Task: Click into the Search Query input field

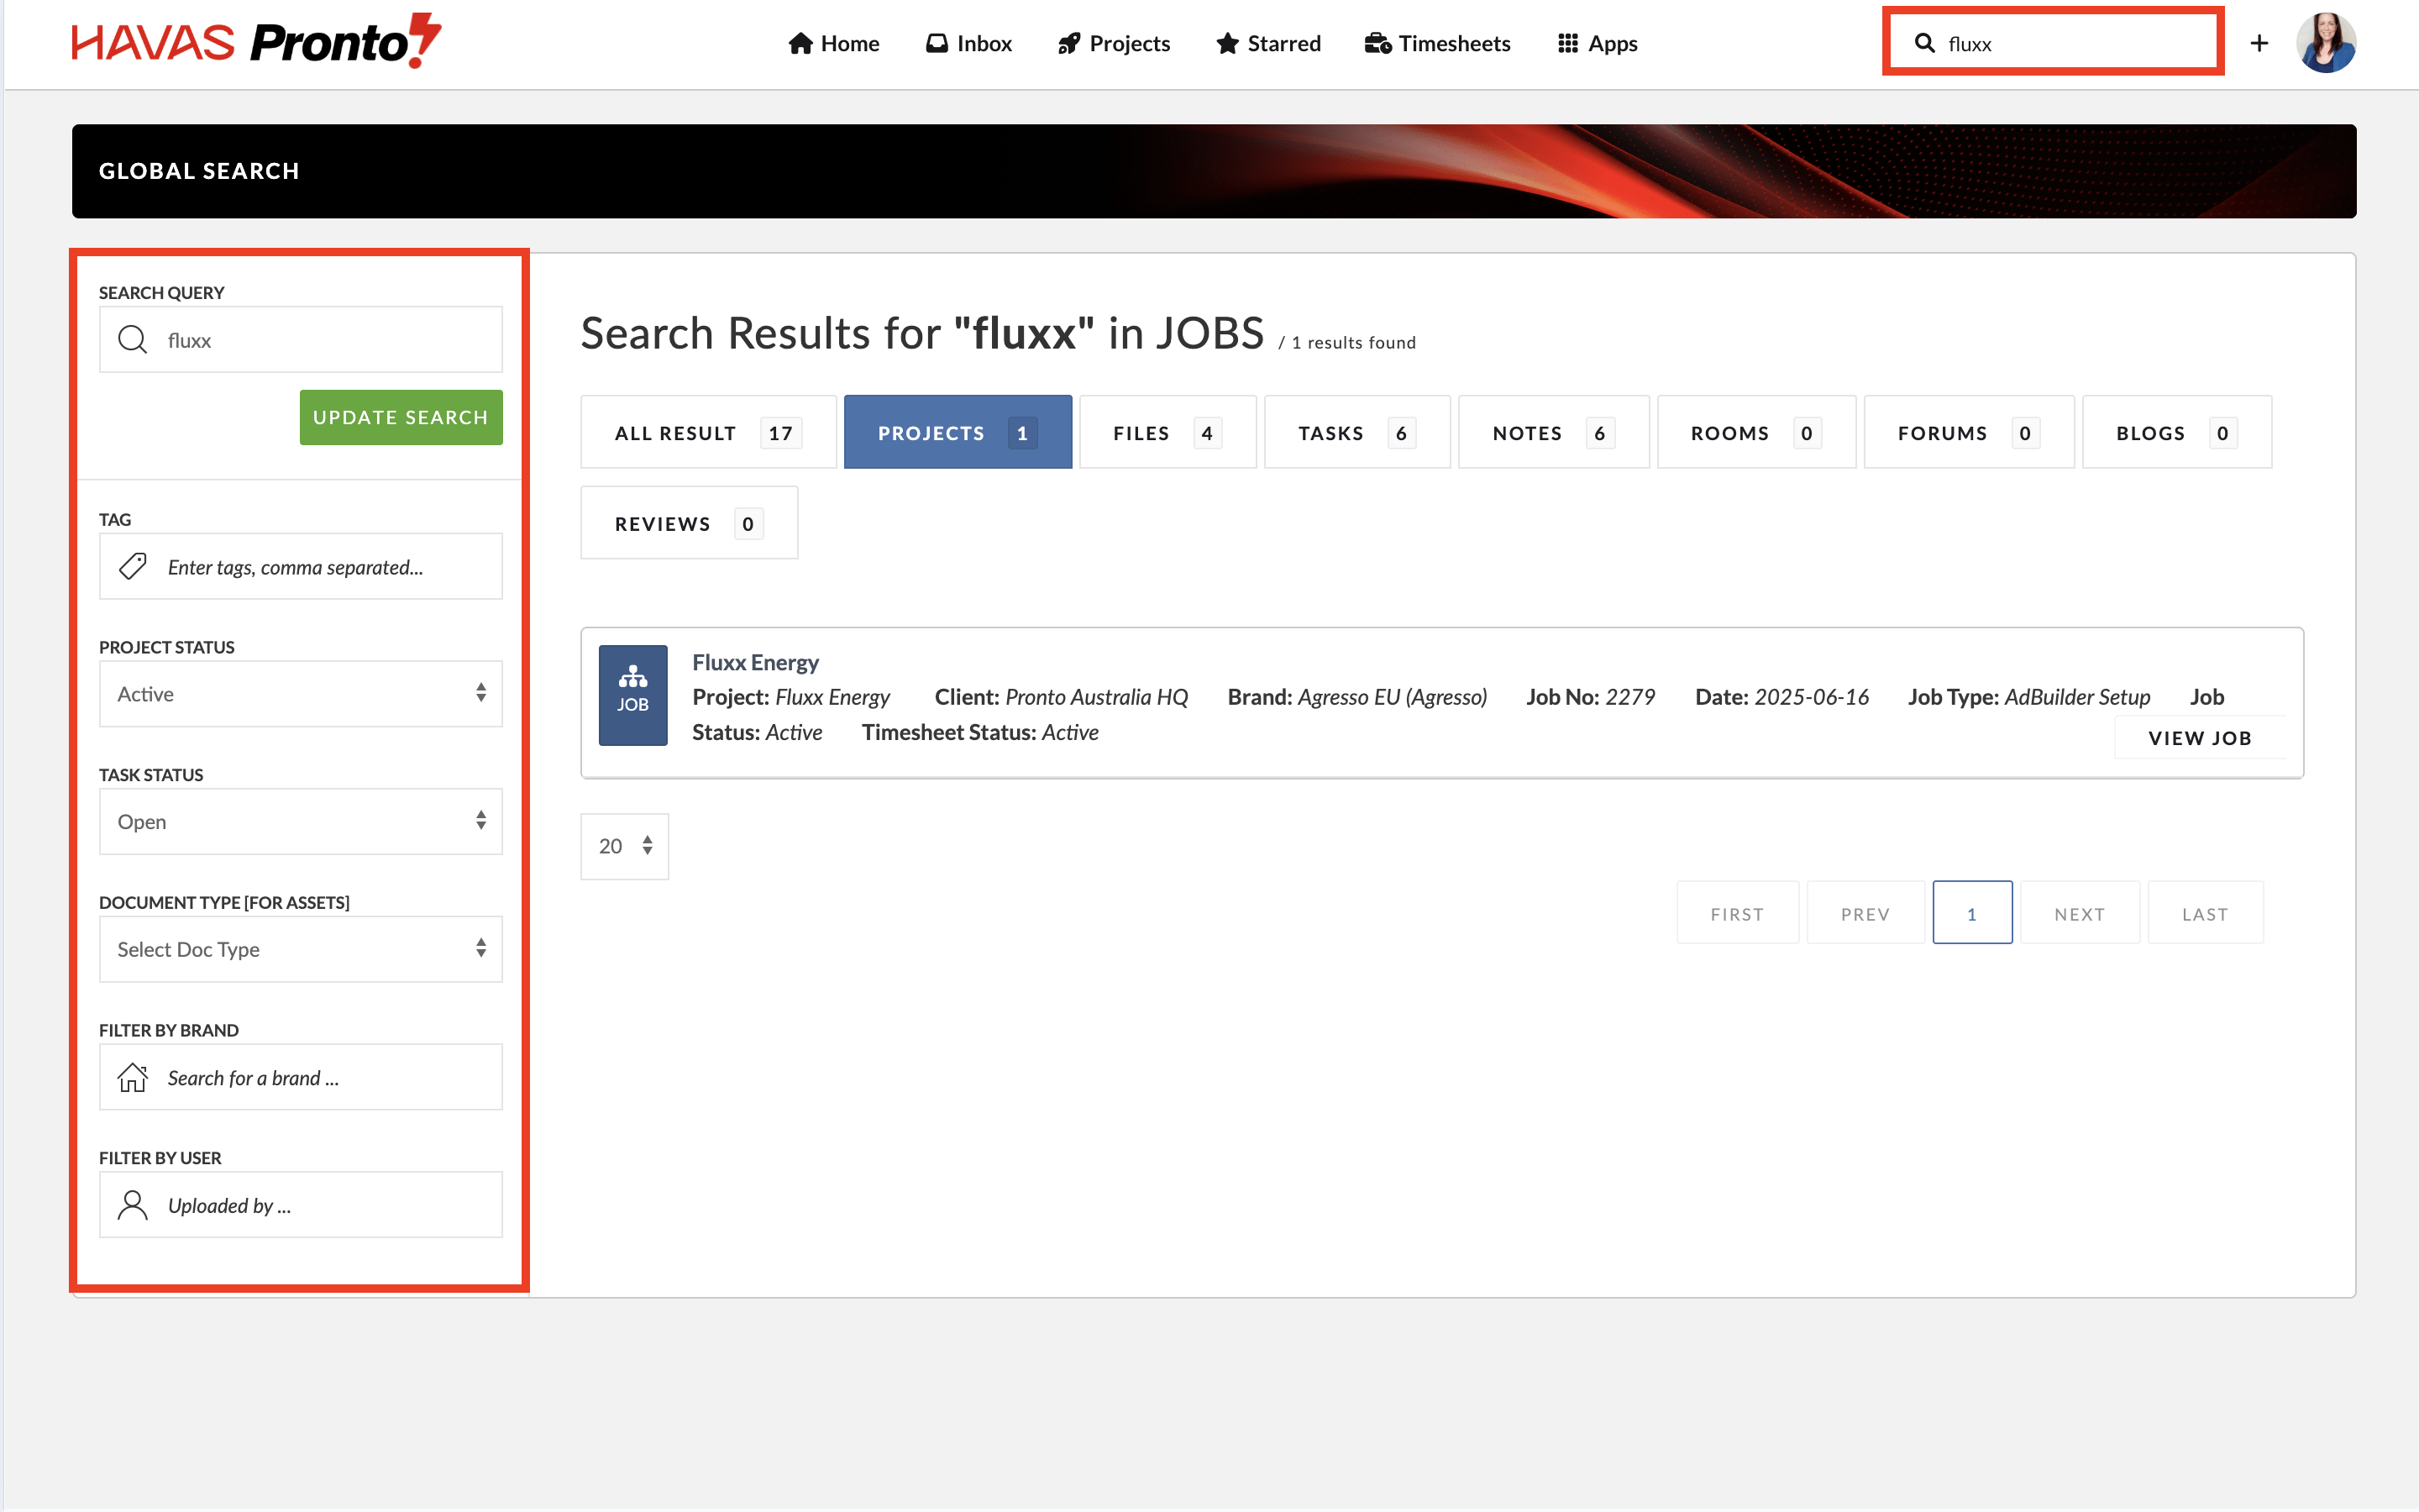Action: pos(320,340)
